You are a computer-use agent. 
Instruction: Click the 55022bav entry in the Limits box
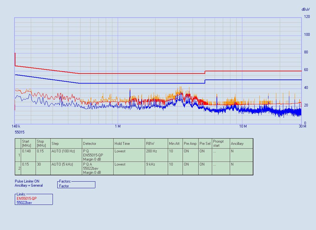(24, 203)
